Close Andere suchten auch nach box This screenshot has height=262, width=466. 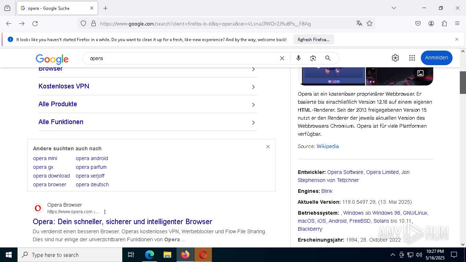pyautogui.click(x=268, y=147)
